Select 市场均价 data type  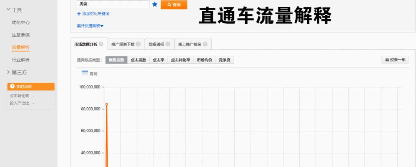(x=204, y=60)
